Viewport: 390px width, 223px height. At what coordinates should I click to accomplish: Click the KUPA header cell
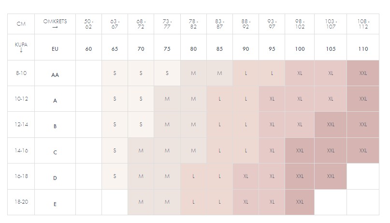[21, 47]
